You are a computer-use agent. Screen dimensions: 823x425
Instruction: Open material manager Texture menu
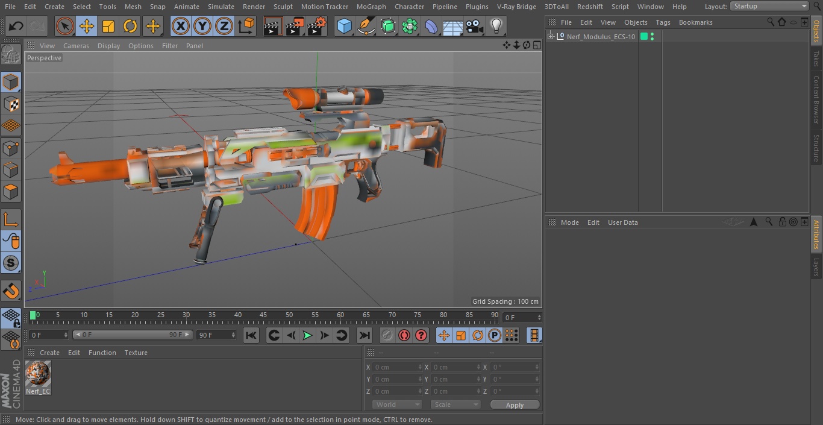coord(136,353)
